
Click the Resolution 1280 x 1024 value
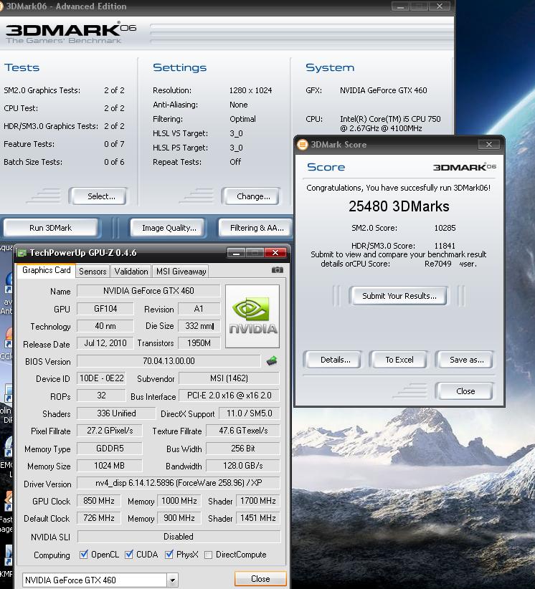(250, 90)
